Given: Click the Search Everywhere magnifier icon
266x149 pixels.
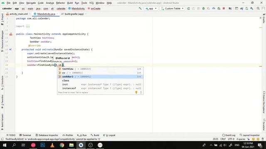Looking at the screenshot, I should click(258, 8).
